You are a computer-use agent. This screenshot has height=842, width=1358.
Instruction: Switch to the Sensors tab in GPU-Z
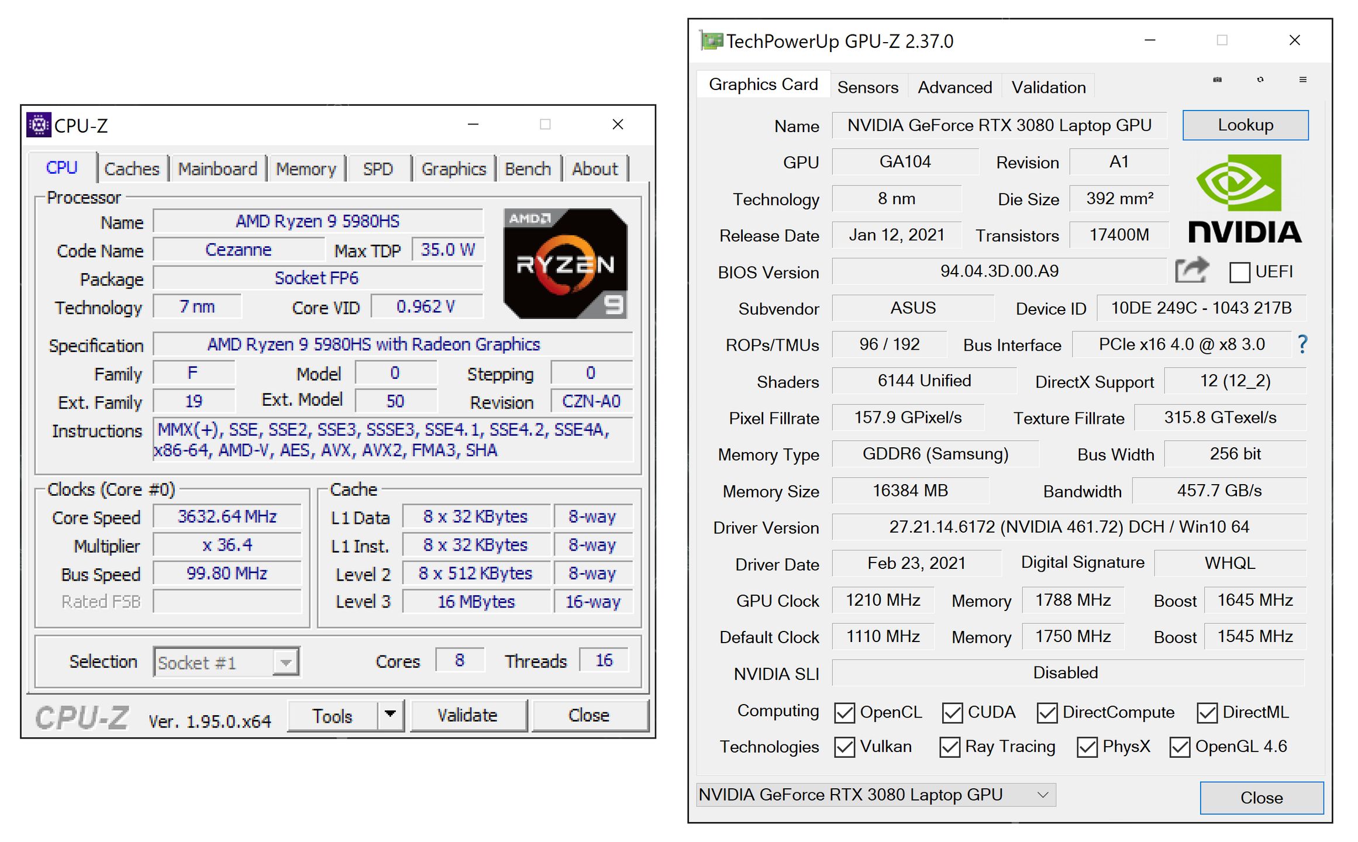coord(868,87)
